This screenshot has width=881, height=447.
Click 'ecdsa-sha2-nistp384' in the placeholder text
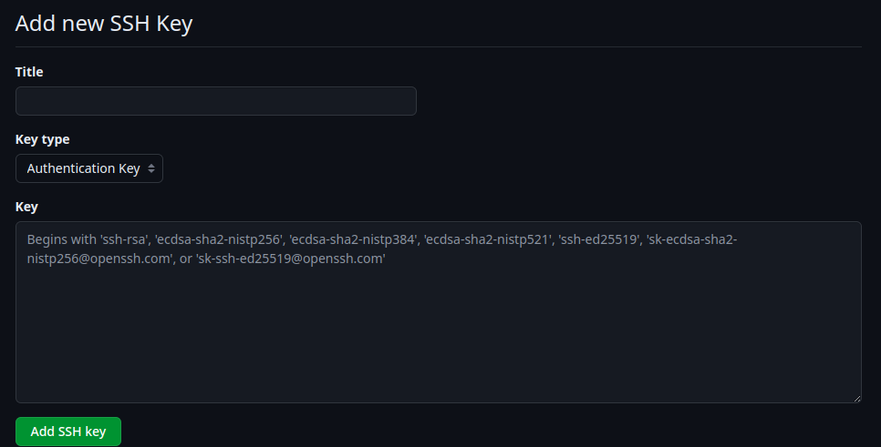pos(354,239)
